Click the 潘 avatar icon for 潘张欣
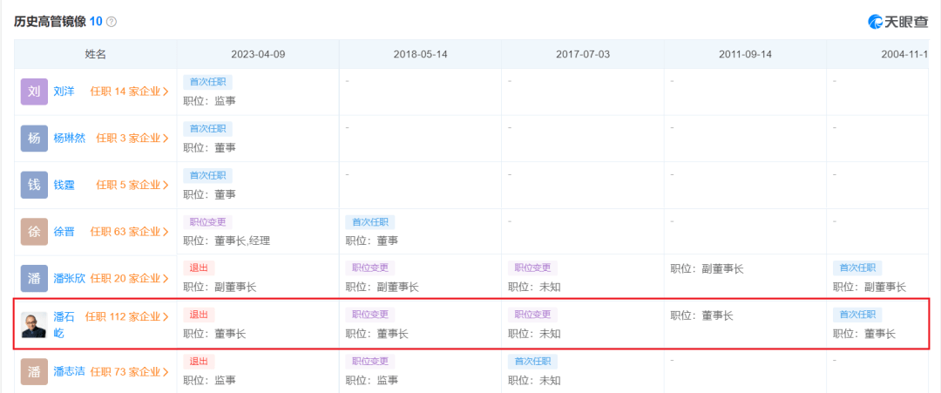 click(34, 278)
